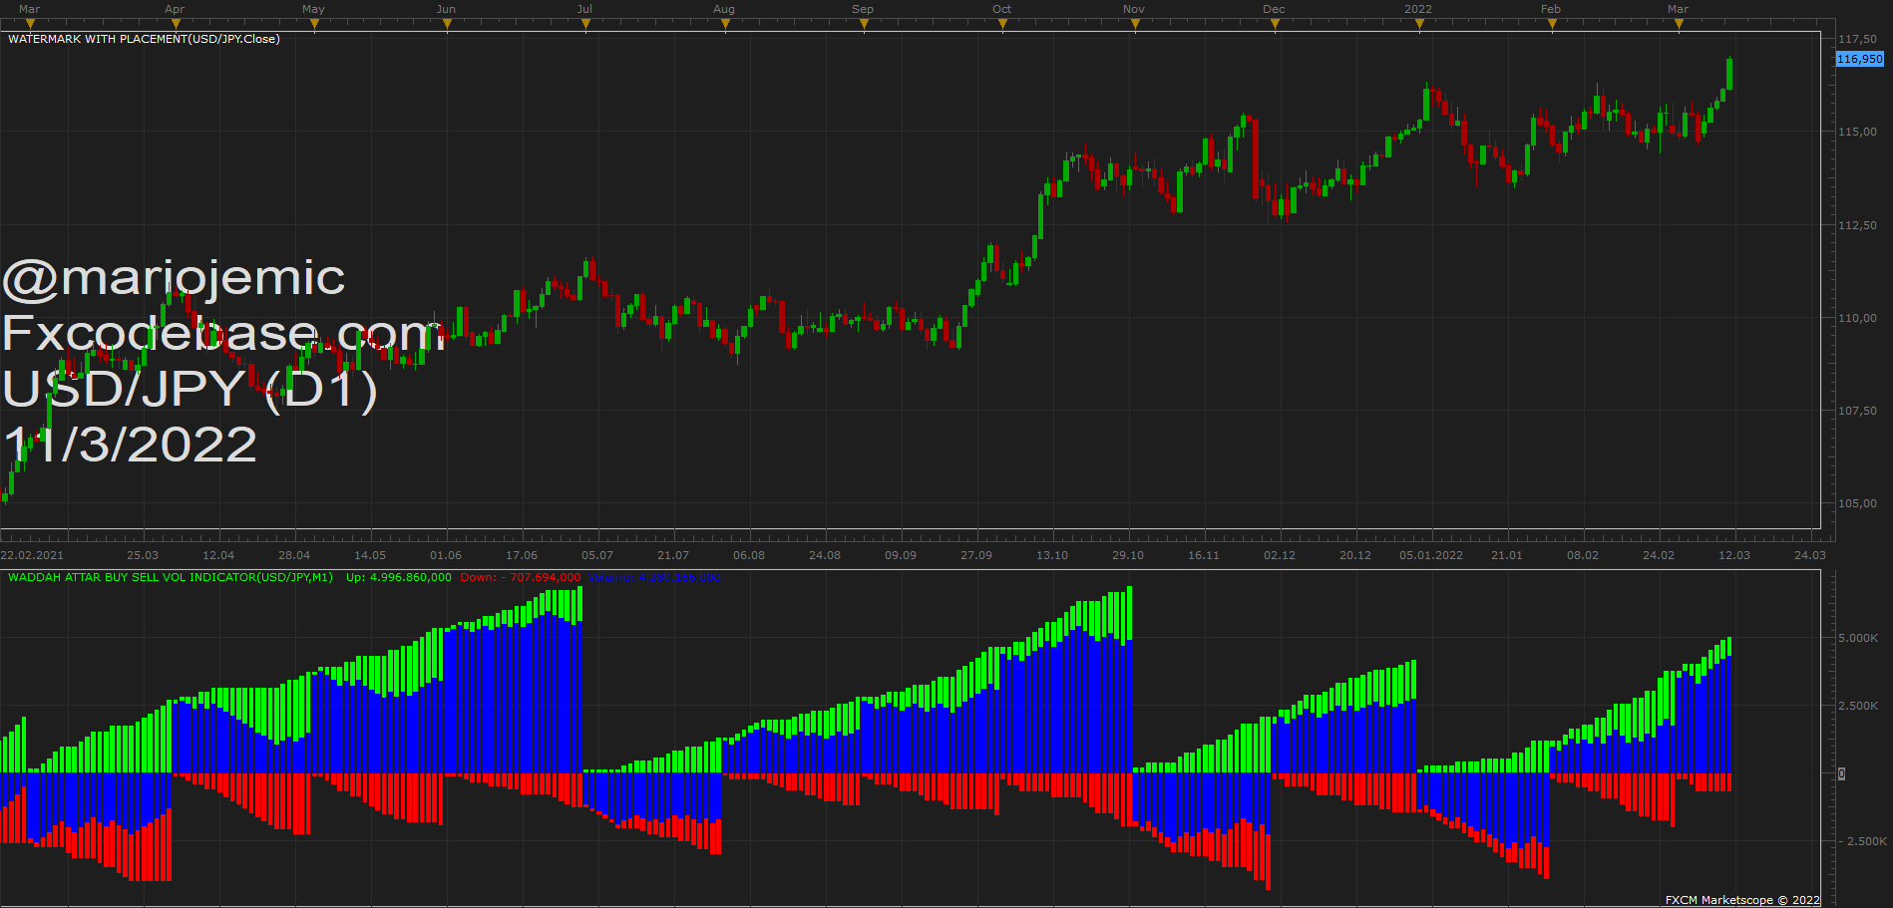
Task: Click the 17.06 date label
Action: tap(522, 555)
